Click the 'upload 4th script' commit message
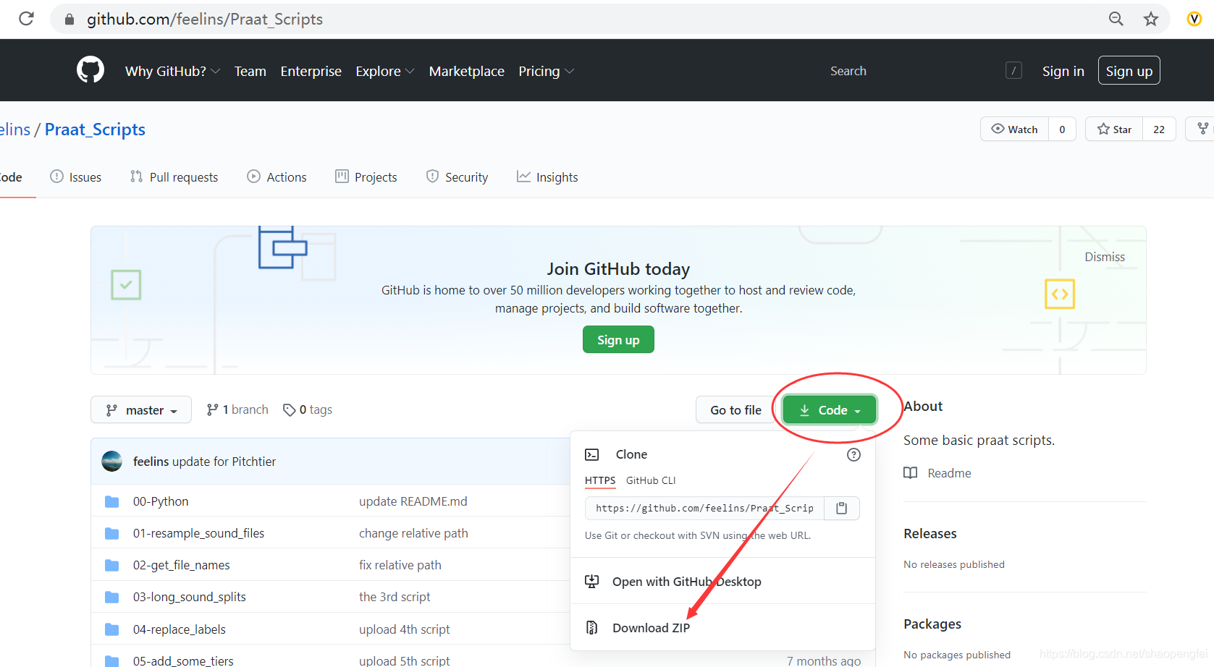Image resolution: width=1214 pixels, height=667 pixels. pos(404,629)
